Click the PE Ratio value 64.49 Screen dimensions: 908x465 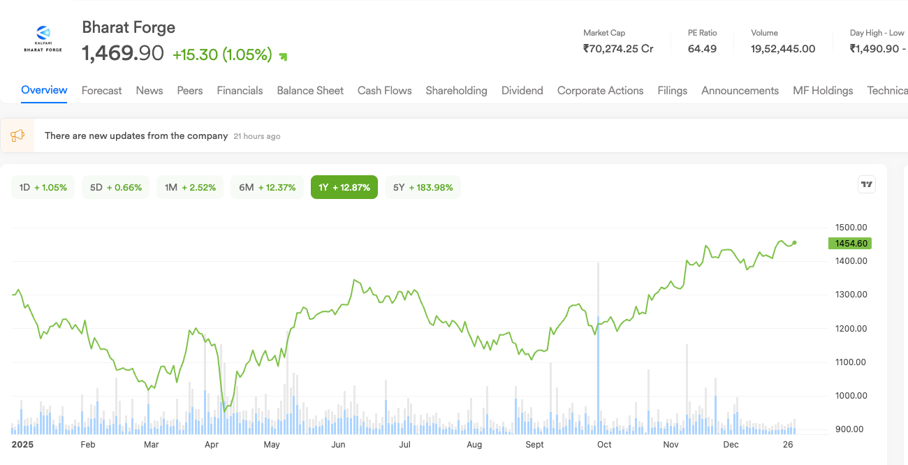pos(702,49)
